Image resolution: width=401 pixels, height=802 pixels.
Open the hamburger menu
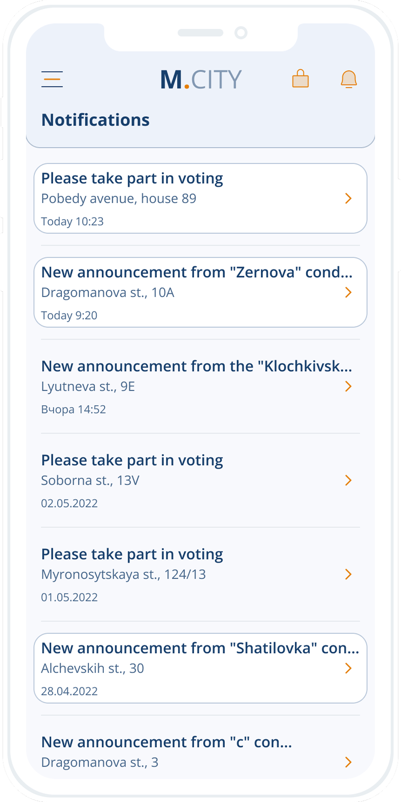52,79
